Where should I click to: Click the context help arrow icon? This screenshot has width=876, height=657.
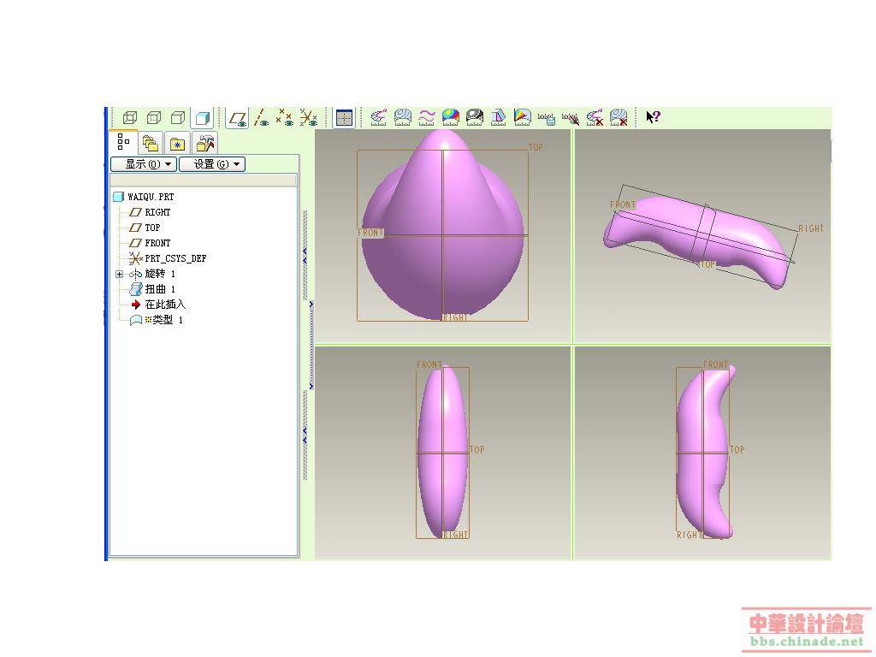[x=653, y=117]
